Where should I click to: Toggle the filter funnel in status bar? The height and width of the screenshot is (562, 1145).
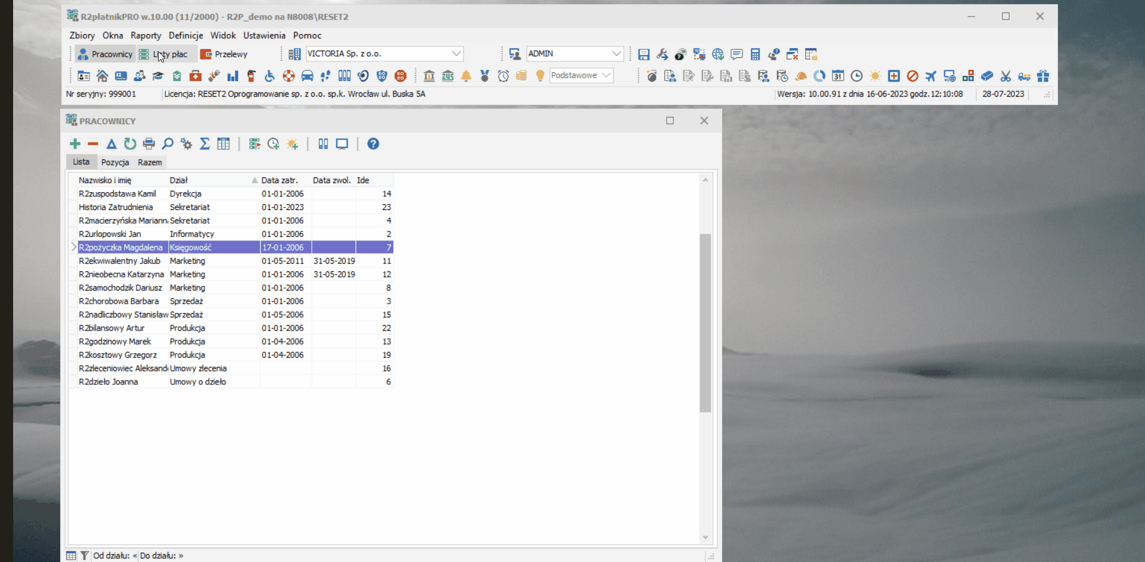click(x=85, y=555)
